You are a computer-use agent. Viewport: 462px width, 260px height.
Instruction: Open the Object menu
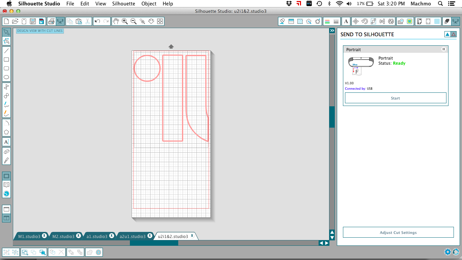tap(149, 4)
